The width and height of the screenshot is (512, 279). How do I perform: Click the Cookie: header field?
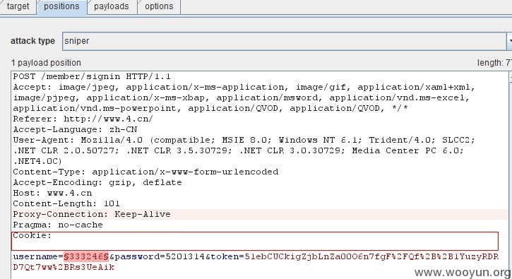click(255, 241)
